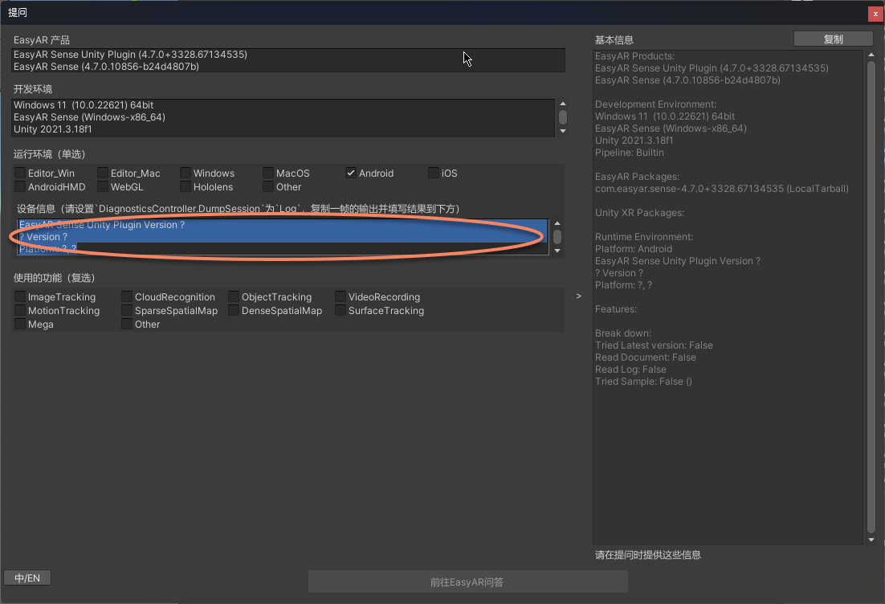Enable the Editor_Mac runtime checkbox
The image size is (885, 604).
(103, 173)
